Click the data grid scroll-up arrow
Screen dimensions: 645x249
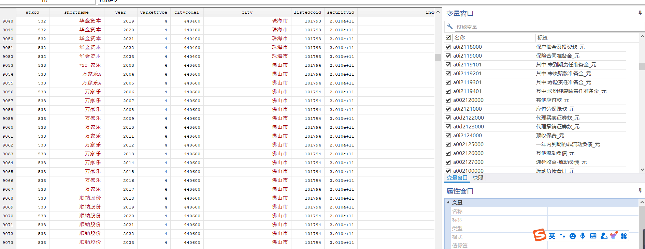point(438,12)
